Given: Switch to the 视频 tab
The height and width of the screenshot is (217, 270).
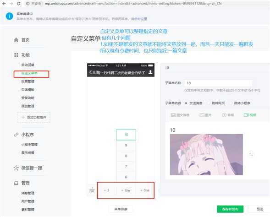Looking at the screenshot, I should [x=250, y=115].
